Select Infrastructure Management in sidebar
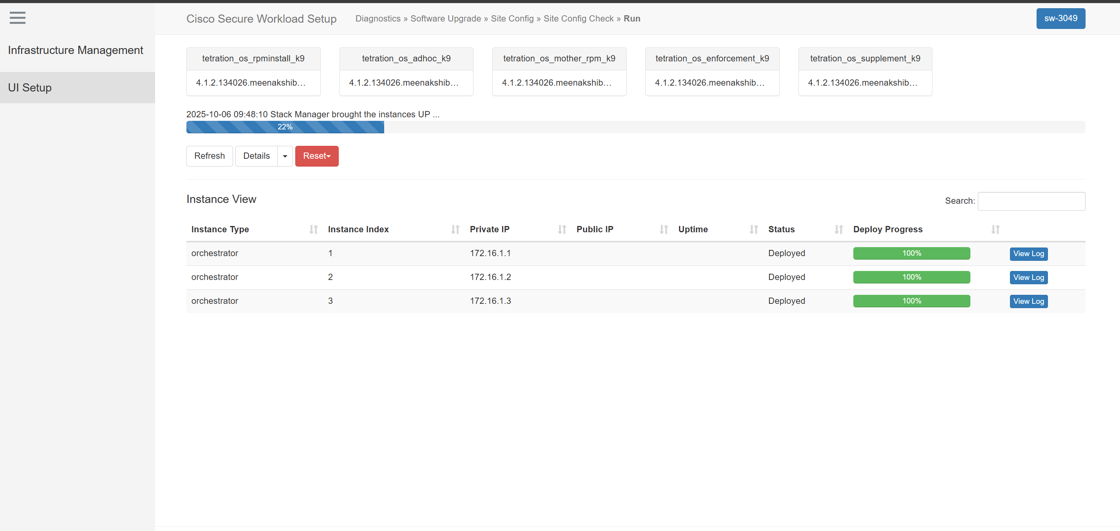Image resolution: width=1120 pixels, height=531 pixels. tap(75, 50)
